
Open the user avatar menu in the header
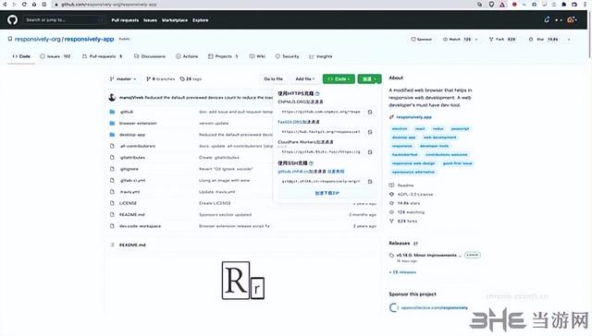point(572,19)
